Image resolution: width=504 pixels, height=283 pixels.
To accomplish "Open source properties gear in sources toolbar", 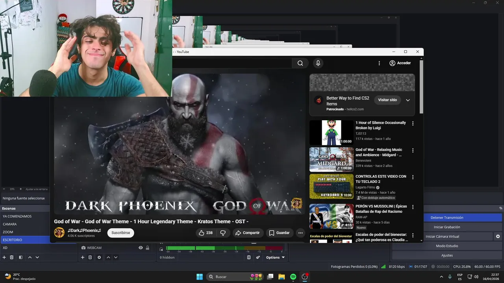I will pos(99,257).
